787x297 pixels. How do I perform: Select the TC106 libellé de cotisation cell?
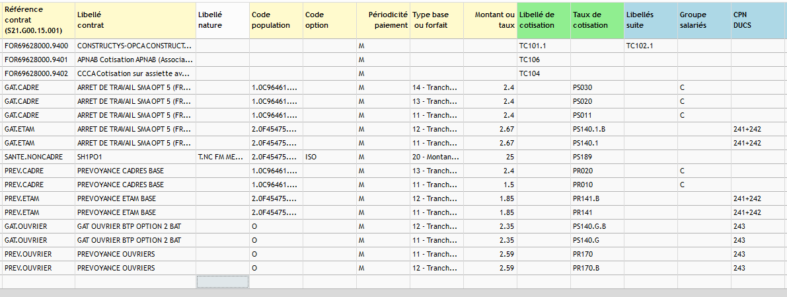click(x=544, y=60)
